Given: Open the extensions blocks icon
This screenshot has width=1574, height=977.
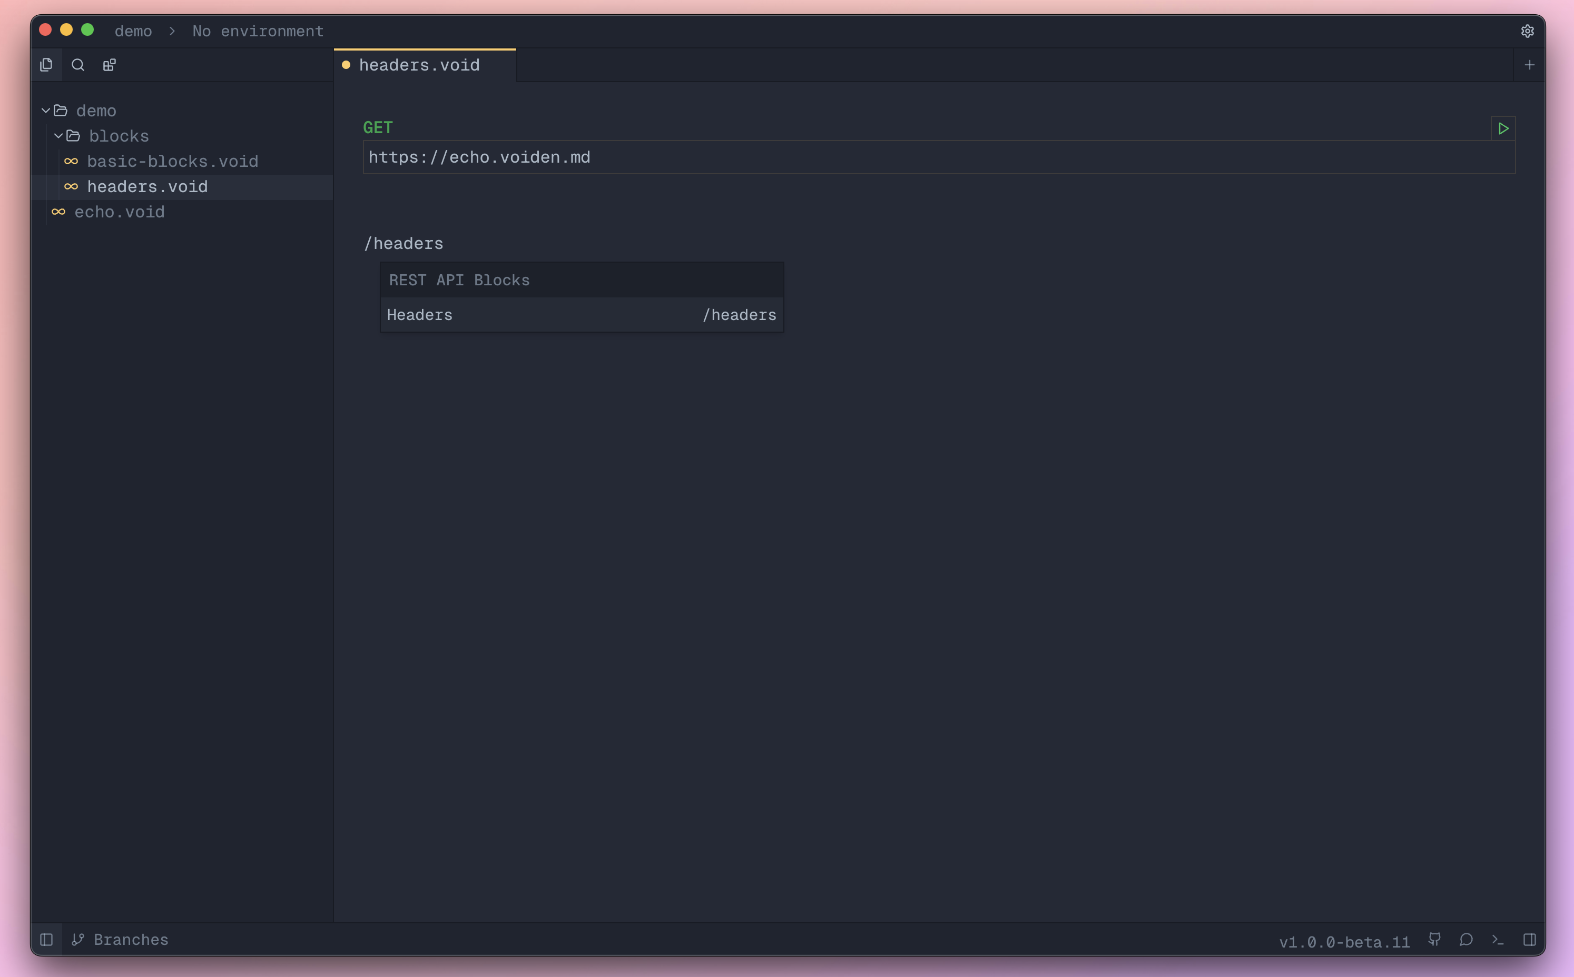Looking at the screenshot, I should pos(109,65).
